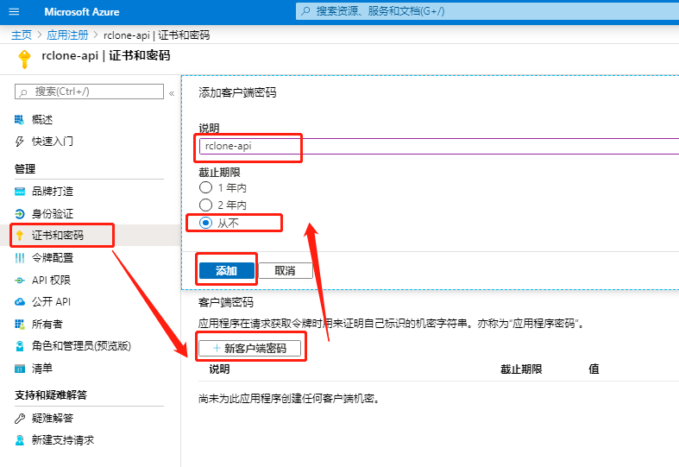This screenshot has width=679, height=467.
Task: Open 公开 API sidebar item
Action: (51, 302)
